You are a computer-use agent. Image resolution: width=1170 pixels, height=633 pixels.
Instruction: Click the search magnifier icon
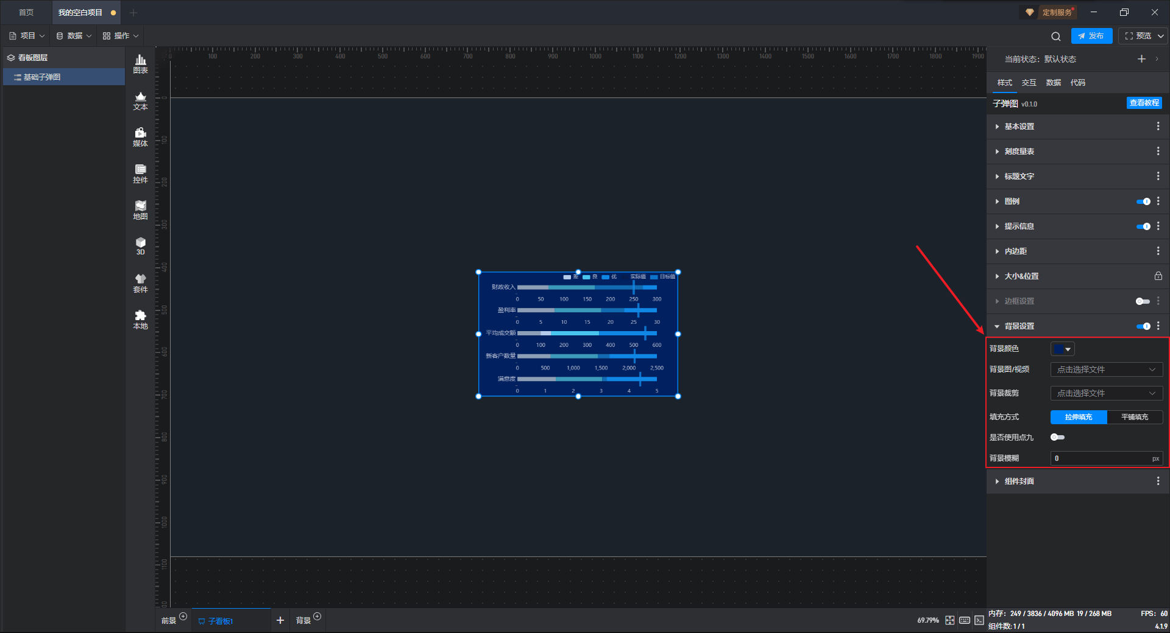point(1056,36)
